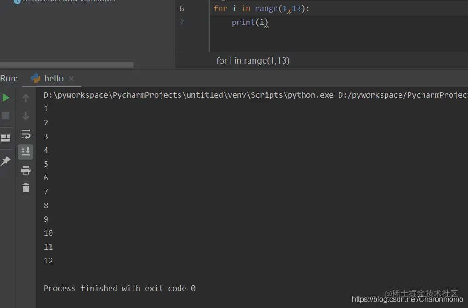468x308 pixels.
Task: Click the Python icon on the hello tab
Action: coord(36,78)
